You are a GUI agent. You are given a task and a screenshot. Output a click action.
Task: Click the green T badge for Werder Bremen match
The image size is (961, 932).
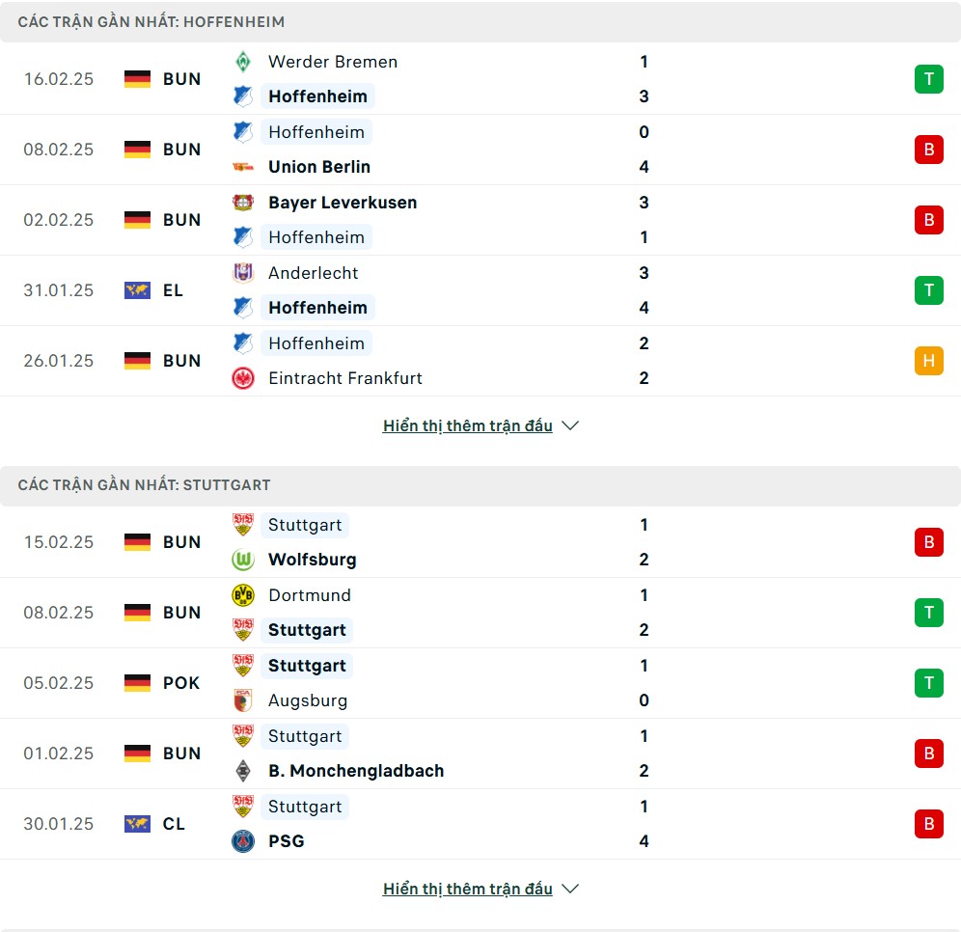(928, 79)
